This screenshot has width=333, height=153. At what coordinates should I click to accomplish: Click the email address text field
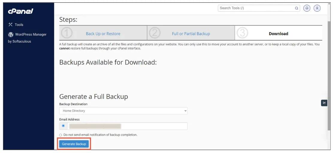click(128, 126)
